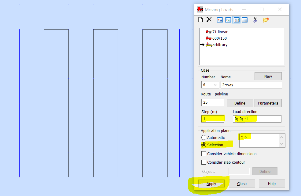Switch application plane to Automatic
The image size is (301, 196).
(204, 137)
